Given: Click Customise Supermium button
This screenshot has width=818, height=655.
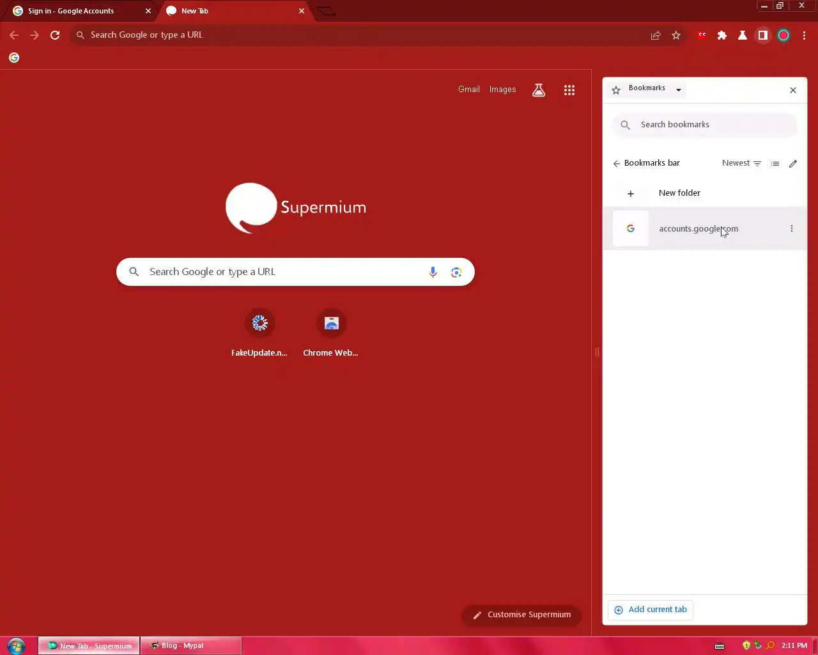Looking at the screenshot, I should (521, 615).
